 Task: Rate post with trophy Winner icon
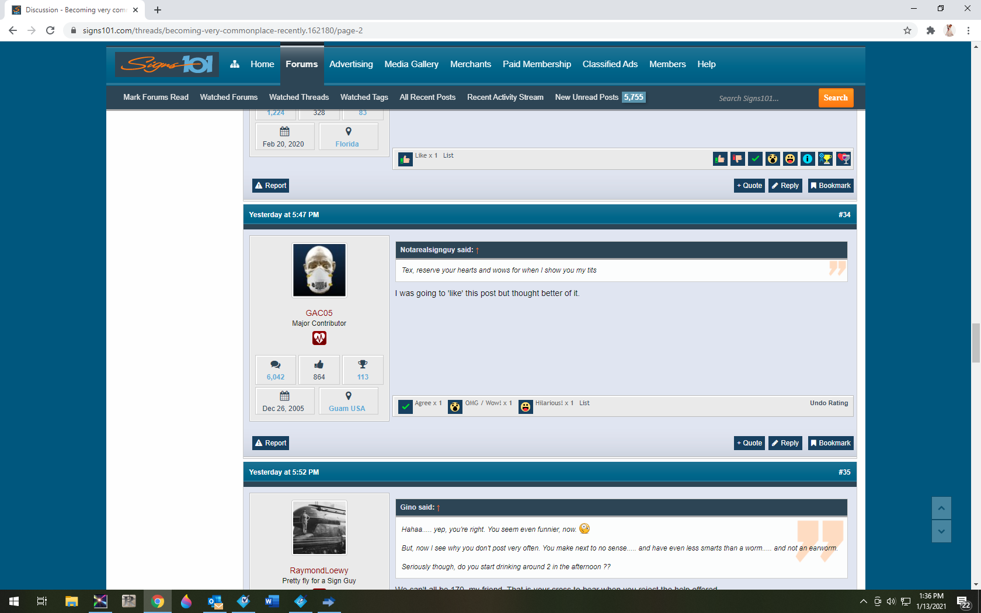coord(825,159)
